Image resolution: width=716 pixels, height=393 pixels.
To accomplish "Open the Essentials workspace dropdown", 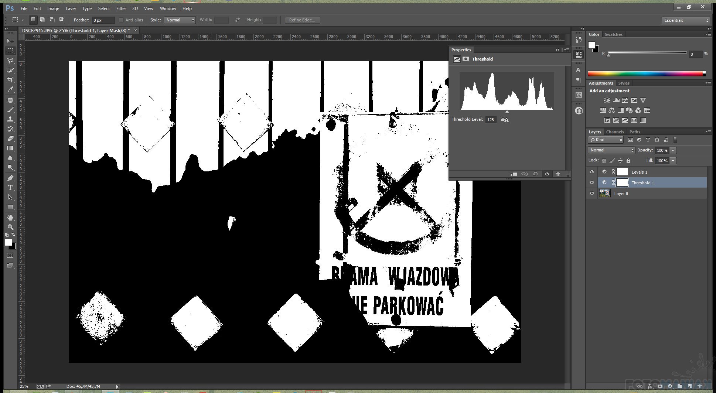I will 686,20.
